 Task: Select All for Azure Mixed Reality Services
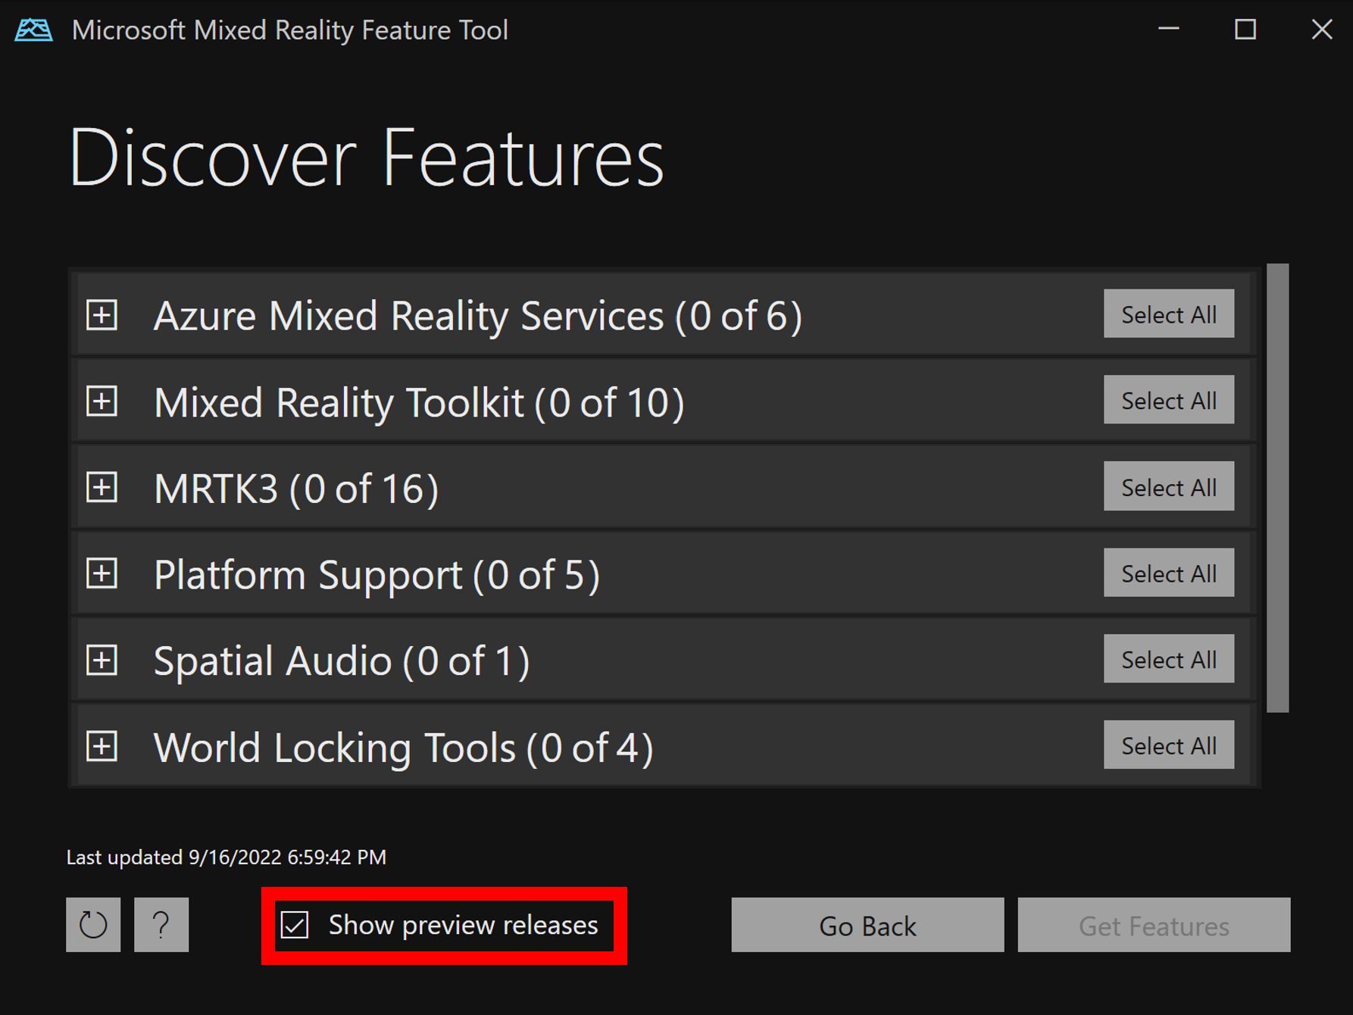pos(1169,314)
